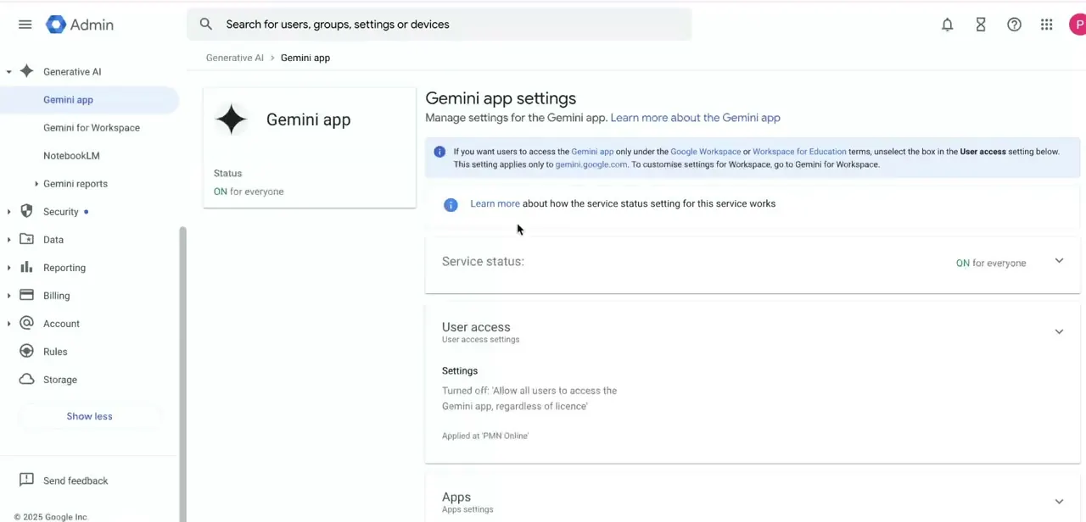Click the Reporting bar chart icon
This screenshot has height=522, width=1086.
27,267
